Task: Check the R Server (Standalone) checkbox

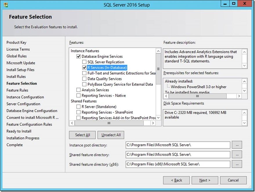Action: click(x=78, y=107)
